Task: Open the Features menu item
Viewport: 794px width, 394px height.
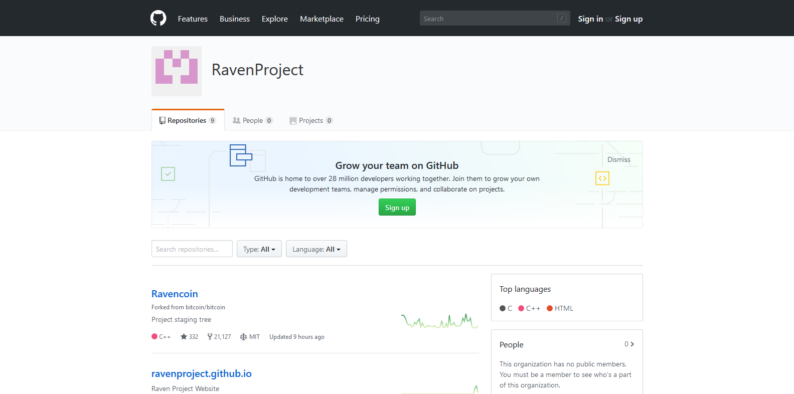Action: point(193,19)
